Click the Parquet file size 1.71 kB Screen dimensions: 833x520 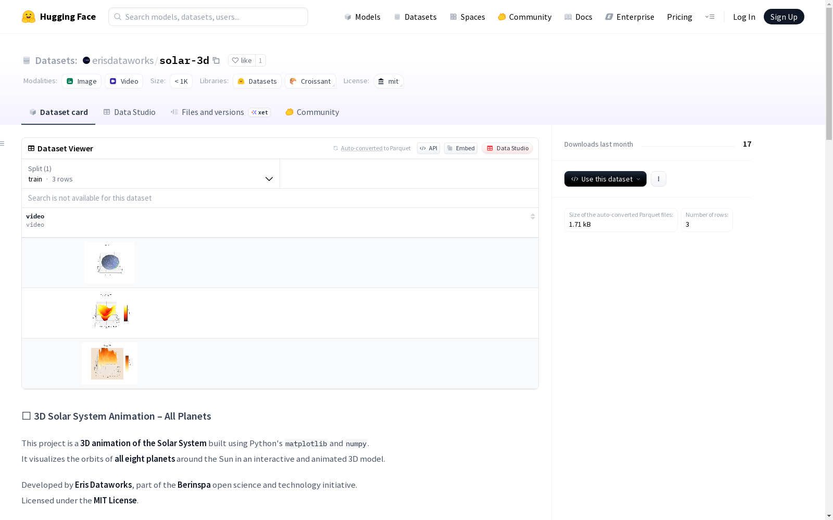580,225
